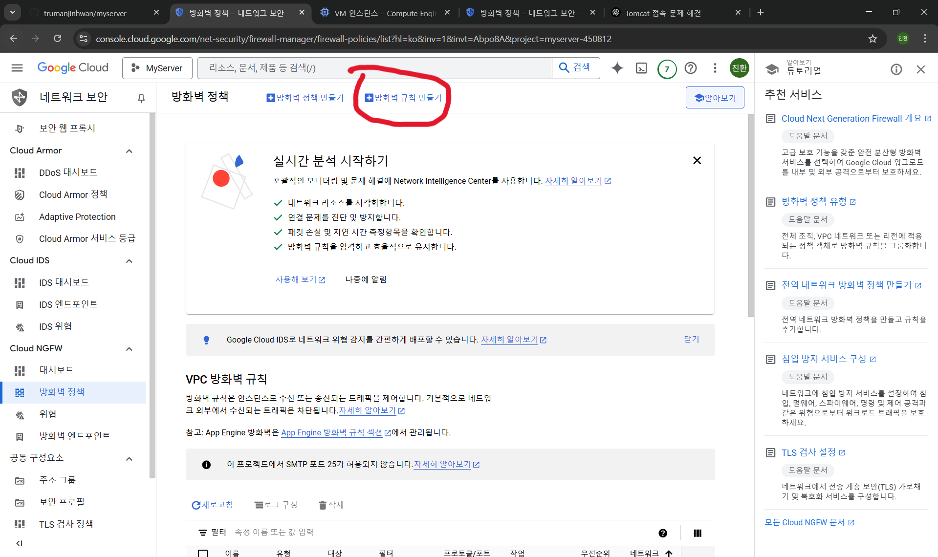Click the main page vertical scrollbar
The height and width of the screenshot is (557, 938).
tap(750, 215)
